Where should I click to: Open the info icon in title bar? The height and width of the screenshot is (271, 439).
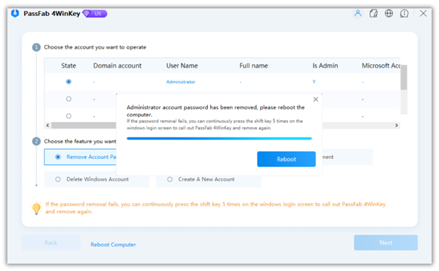tap(404, 13)
